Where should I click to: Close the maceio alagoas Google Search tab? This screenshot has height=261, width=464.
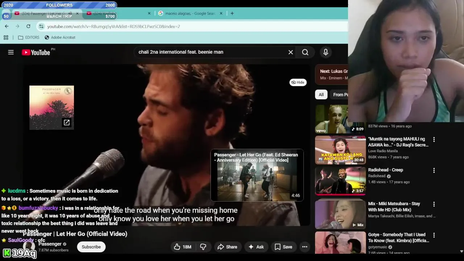pos(221,13)
